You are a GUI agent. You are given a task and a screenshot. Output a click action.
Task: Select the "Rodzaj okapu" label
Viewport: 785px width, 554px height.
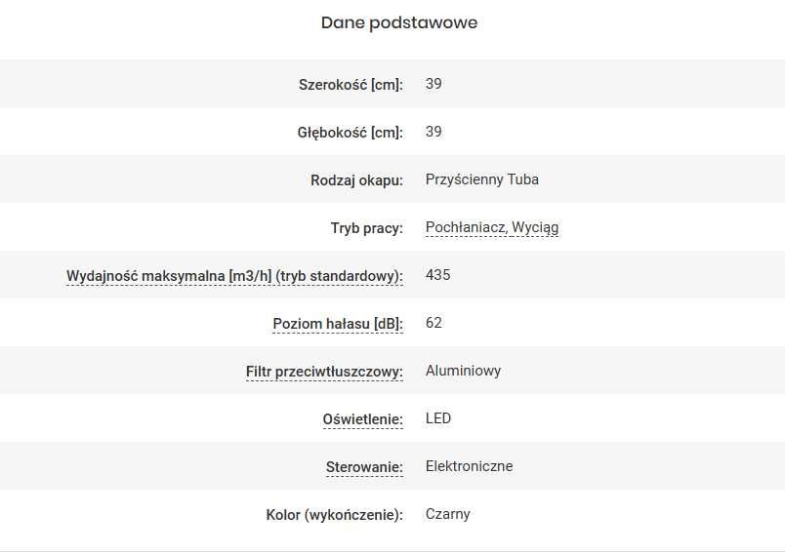356,180
